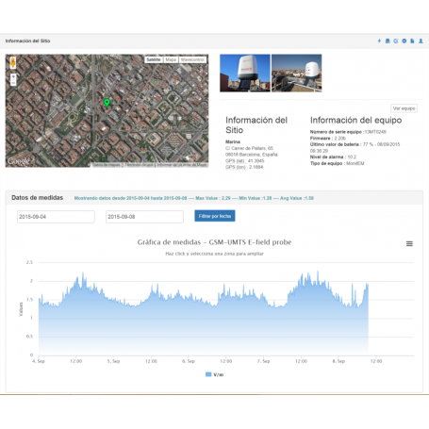The width and height of the screenshot is (429, 429).
Task: Click the '7. Sep' x-axis label
Action: click(263, 361)
